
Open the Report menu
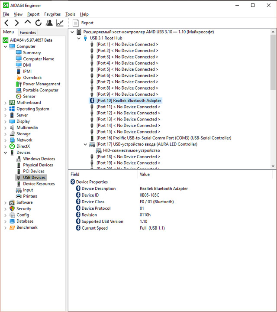click(x=33, y=14)
